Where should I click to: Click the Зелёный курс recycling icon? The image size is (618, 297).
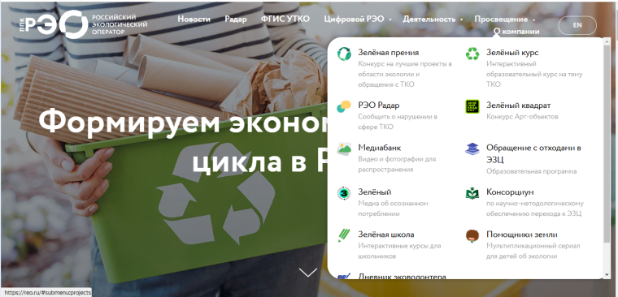click(472, 54)
